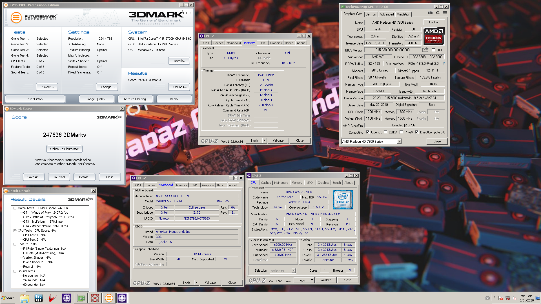Toggle the PhysX checkbox
This screenshot has width=541, height=304.
pos(401,132)
